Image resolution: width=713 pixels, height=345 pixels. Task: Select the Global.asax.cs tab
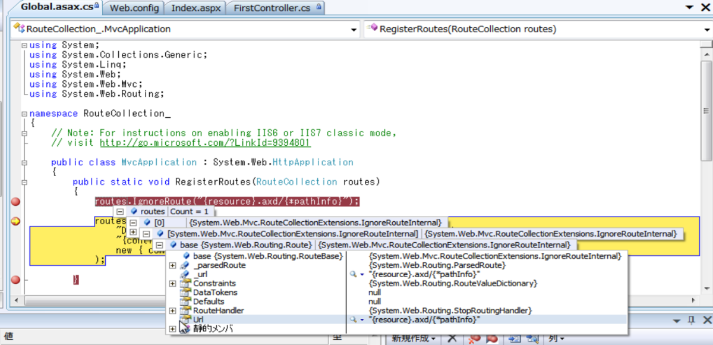(x=57, y=8)
